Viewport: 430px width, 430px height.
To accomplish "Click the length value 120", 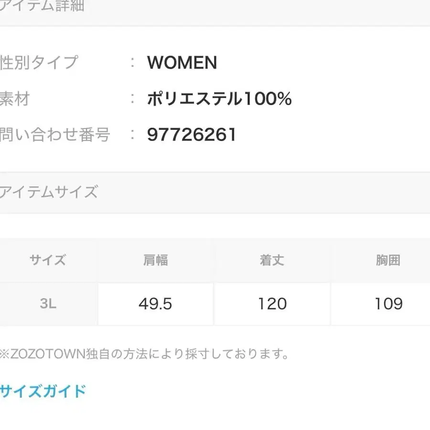I will pyautogui.click(x=272, y=303).
